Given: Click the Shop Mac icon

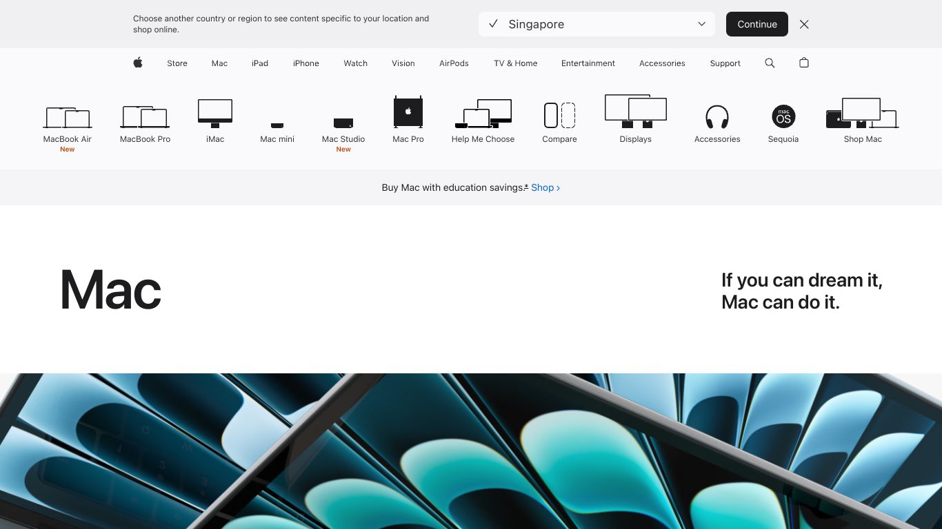Looking at the screenshot, I should [x=863, y=113].
